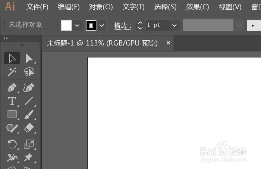Click the black stroke color swatch

click(91, 25)
